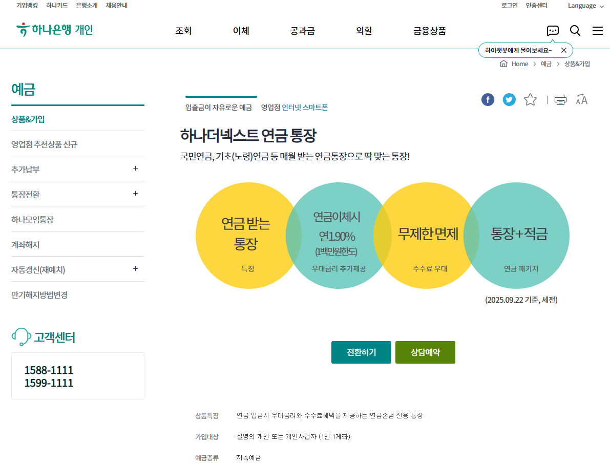Viewport: 610px width, 464px height.
Task: Open the 공과금 main menu
Action: [x=302, y=31]
